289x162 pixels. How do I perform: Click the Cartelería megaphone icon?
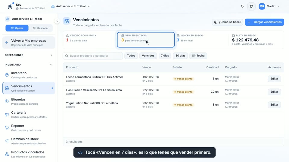(x=7, y=115)
